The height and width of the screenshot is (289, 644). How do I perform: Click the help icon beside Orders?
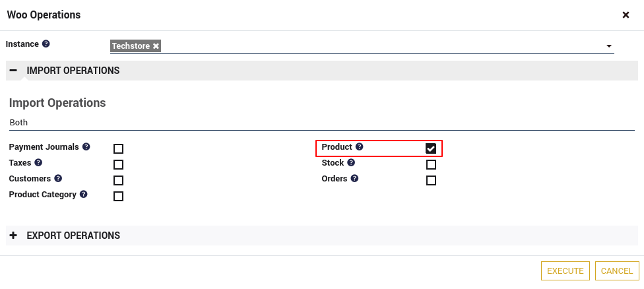pos(355,178)
